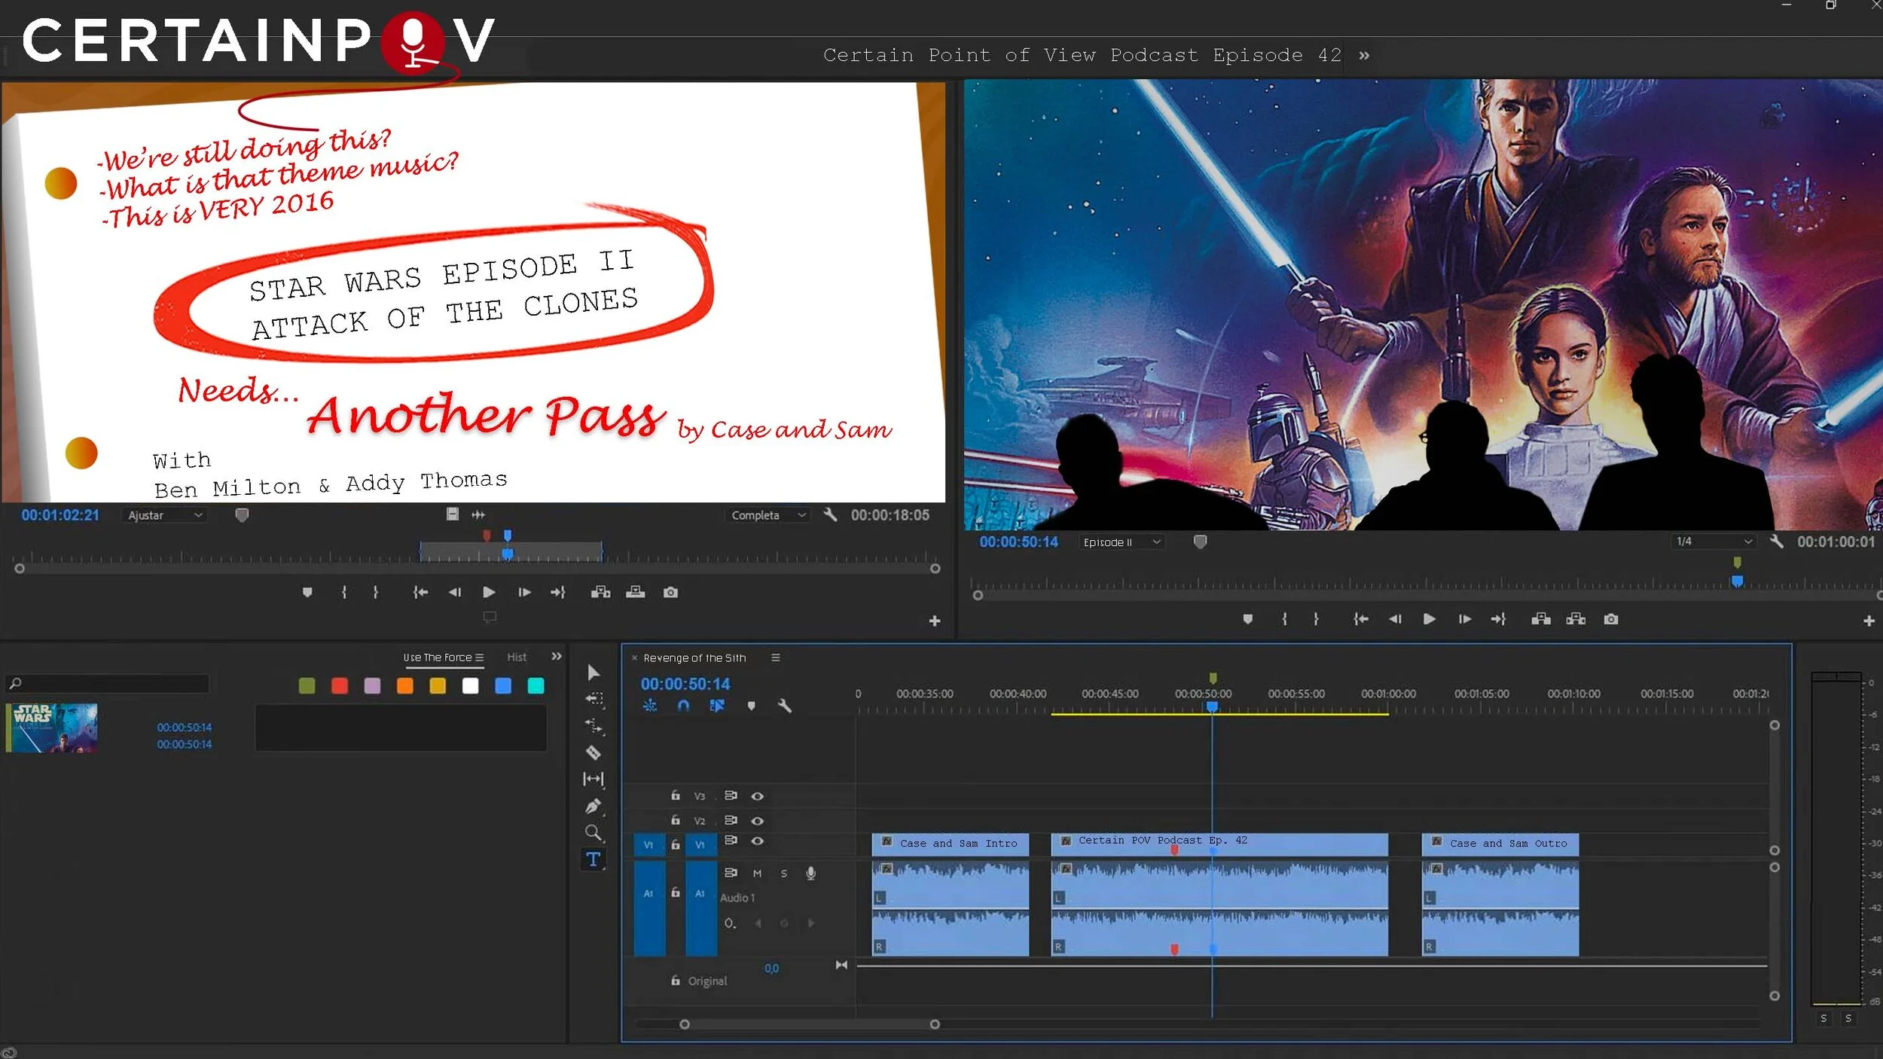Select the Ripple Edit tool
Viewport: 1883px width, 1059px height.
click(x=594, y=726)
